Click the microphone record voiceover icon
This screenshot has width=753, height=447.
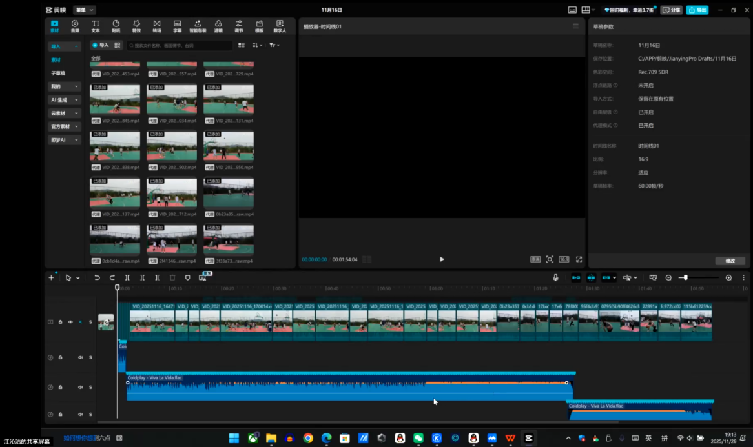(555, 277)
